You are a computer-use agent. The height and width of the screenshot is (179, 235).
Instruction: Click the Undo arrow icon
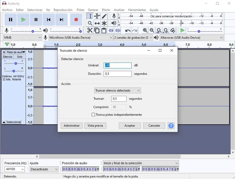point(128,31)
